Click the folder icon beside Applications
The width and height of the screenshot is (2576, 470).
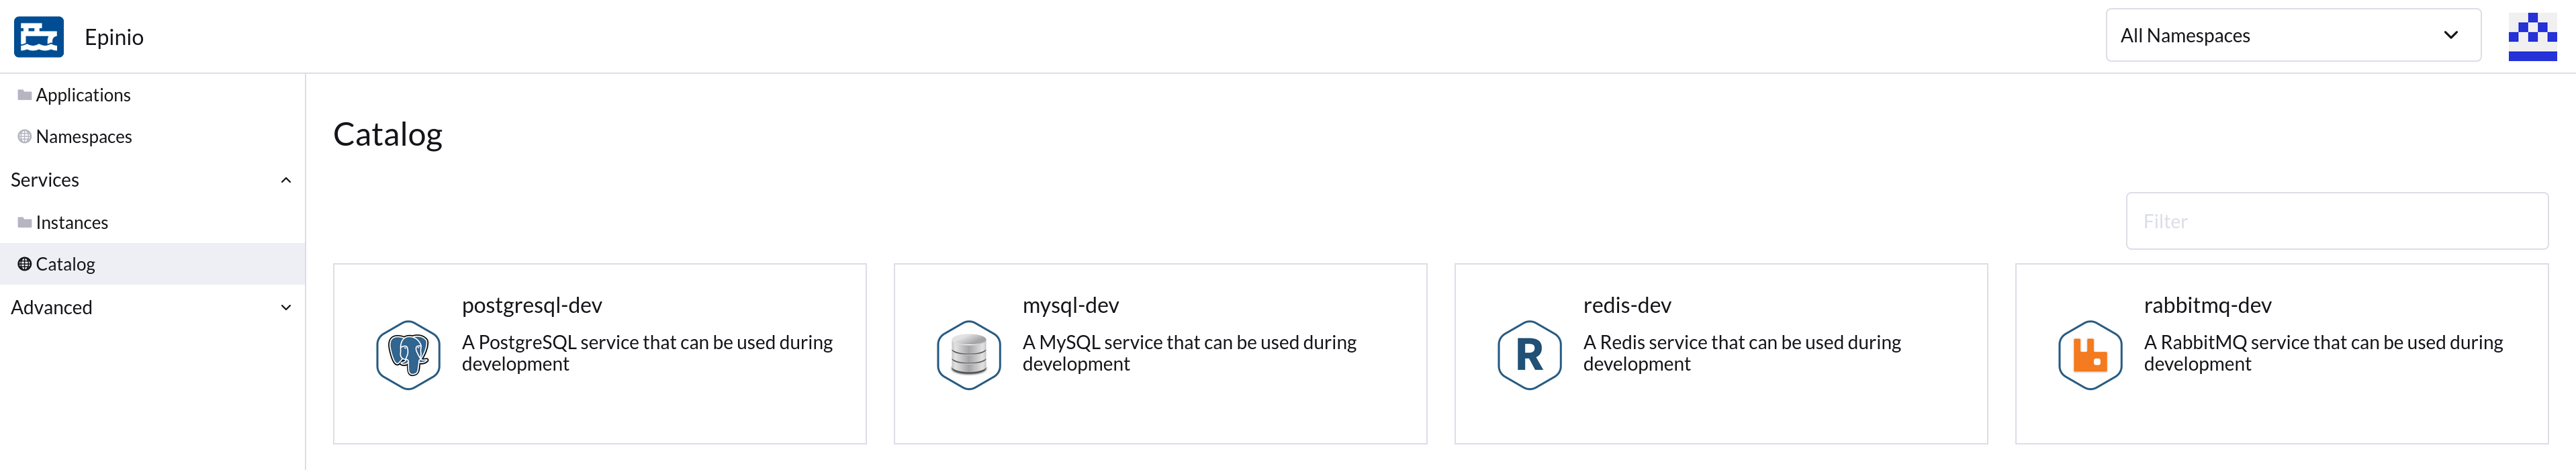click(24, 95)
